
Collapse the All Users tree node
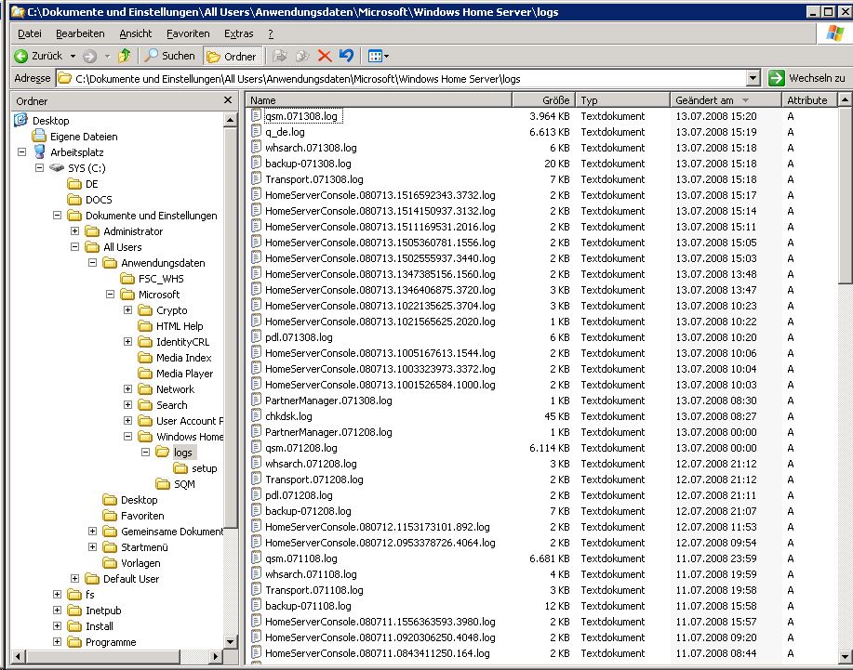pyautogui.click(x=74, y=246)
